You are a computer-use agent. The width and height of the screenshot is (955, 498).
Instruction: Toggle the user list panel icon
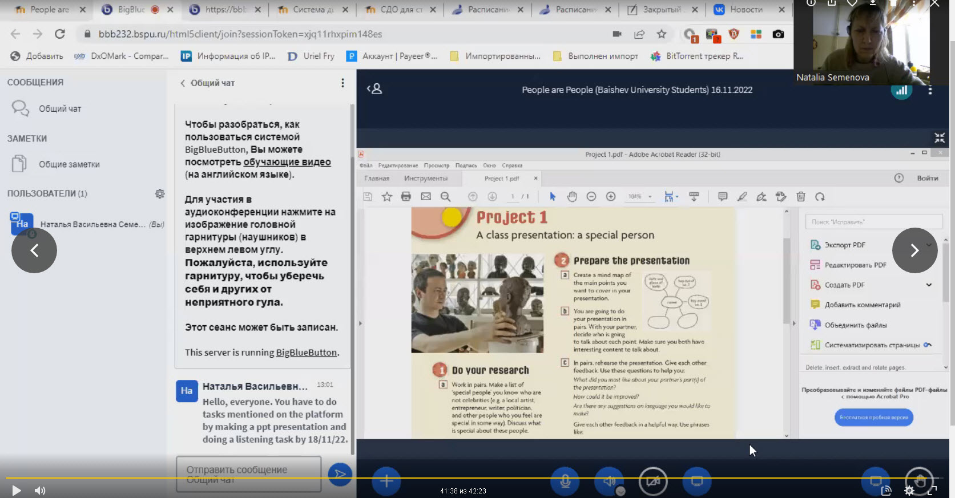coord(374,89)
